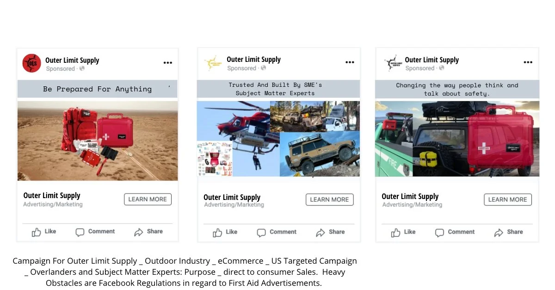
Task: Comment on the third ad
Action: (x=455, y=232)
